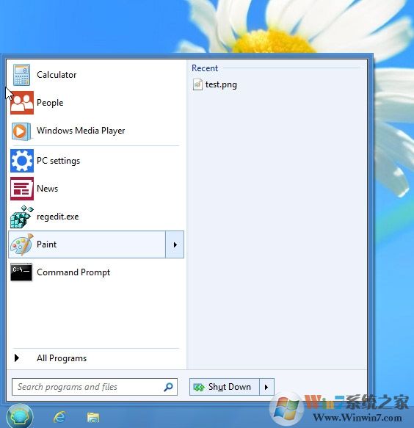
Task: Launch the News app icon
Action: (22, 189)
